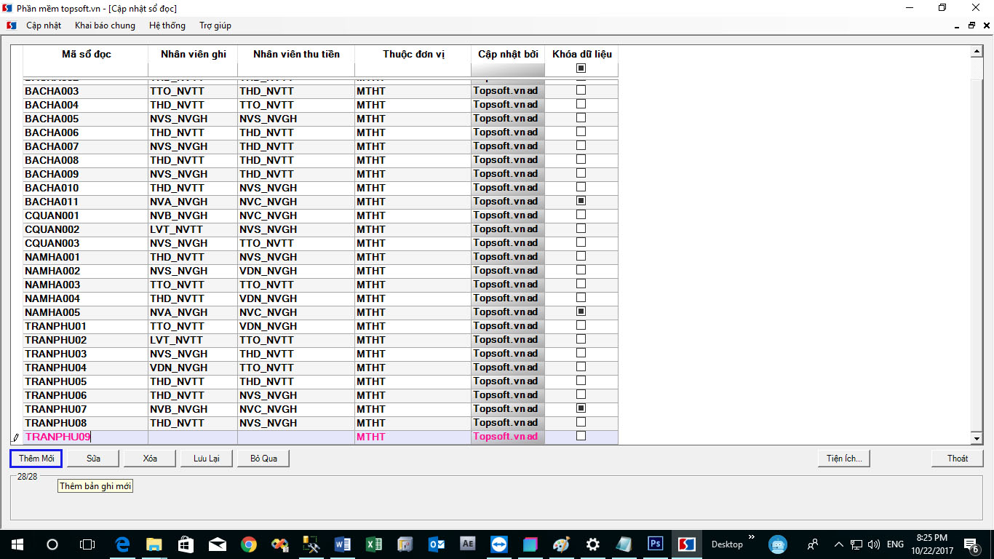Open Adobe After Effects taskbar icon
Image resolution: width=994 pixels, height=559 pixels.
(468, 544)
